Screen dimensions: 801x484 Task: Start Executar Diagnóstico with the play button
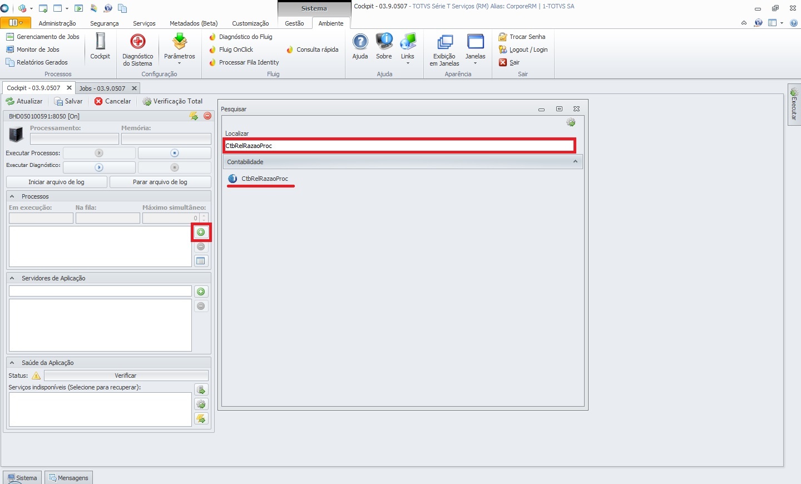coord(99,167)
